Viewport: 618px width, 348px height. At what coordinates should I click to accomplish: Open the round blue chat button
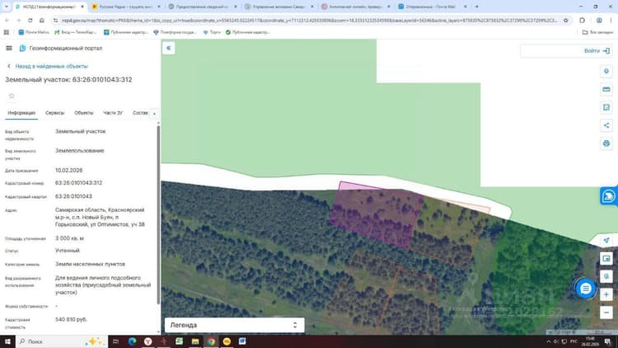(x=585, y=289)
